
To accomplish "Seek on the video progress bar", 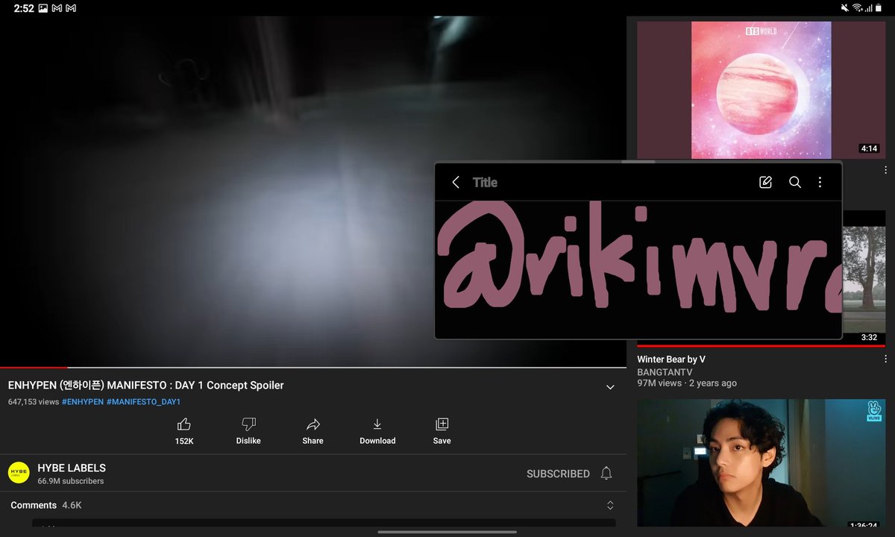I will click(313, 368).
